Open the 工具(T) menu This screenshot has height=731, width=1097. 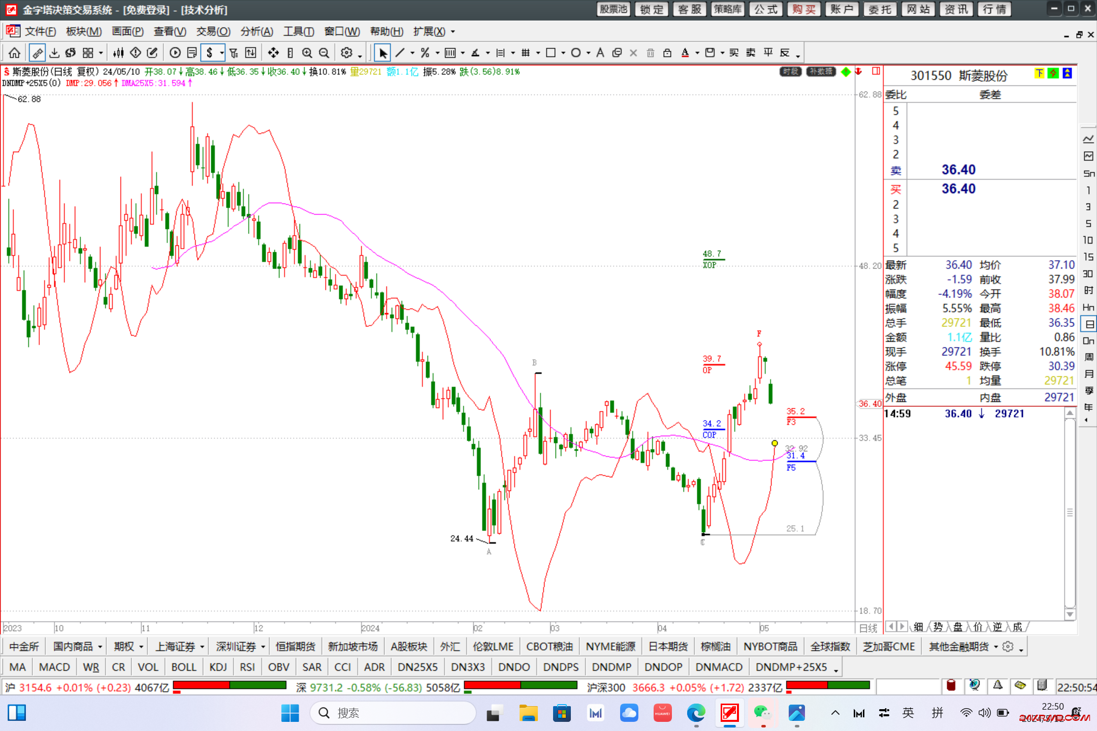tap(299, 31)
